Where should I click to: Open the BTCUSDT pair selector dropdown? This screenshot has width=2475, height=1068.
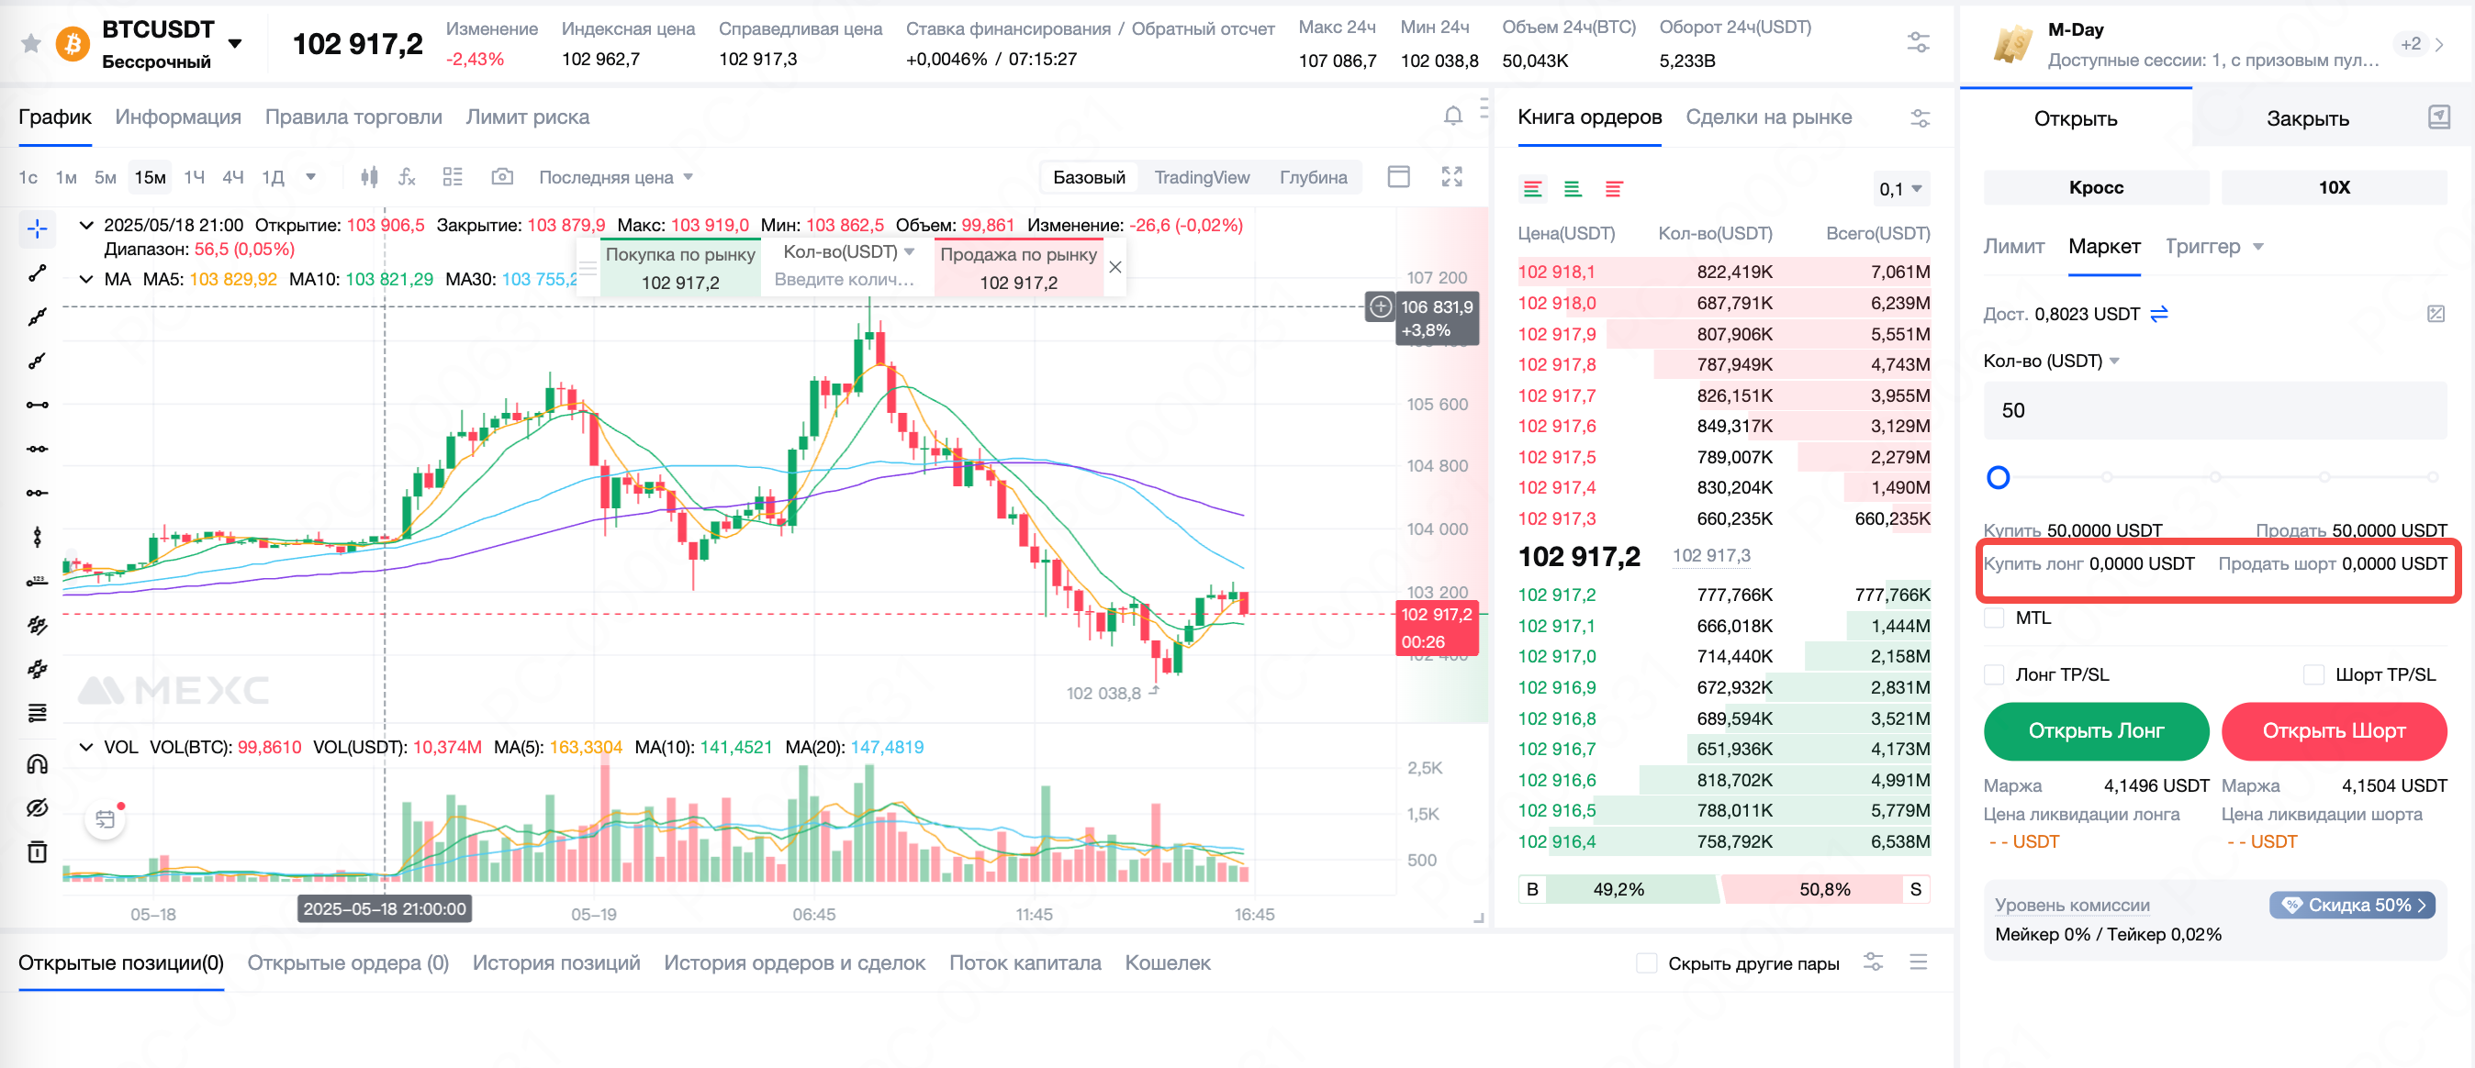[234, 43]
